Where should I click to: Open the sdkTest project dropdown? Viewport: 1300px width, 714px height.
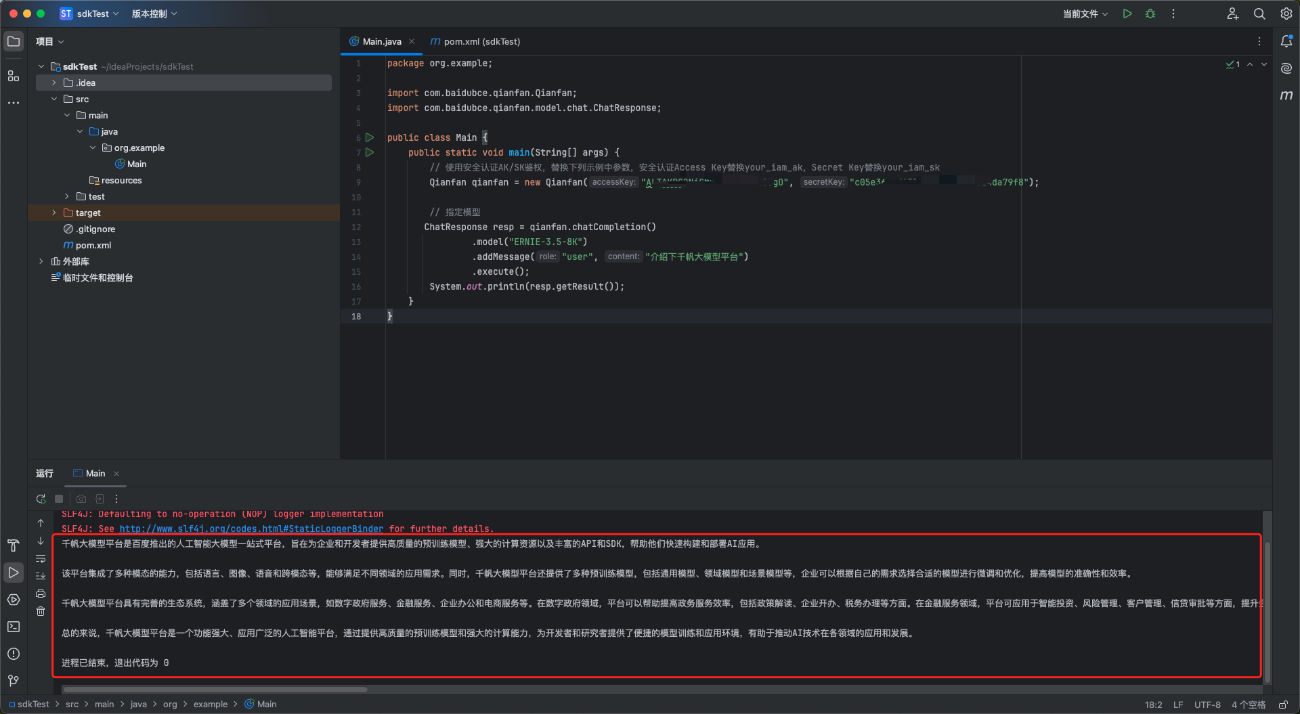click(x=89, y=14)
